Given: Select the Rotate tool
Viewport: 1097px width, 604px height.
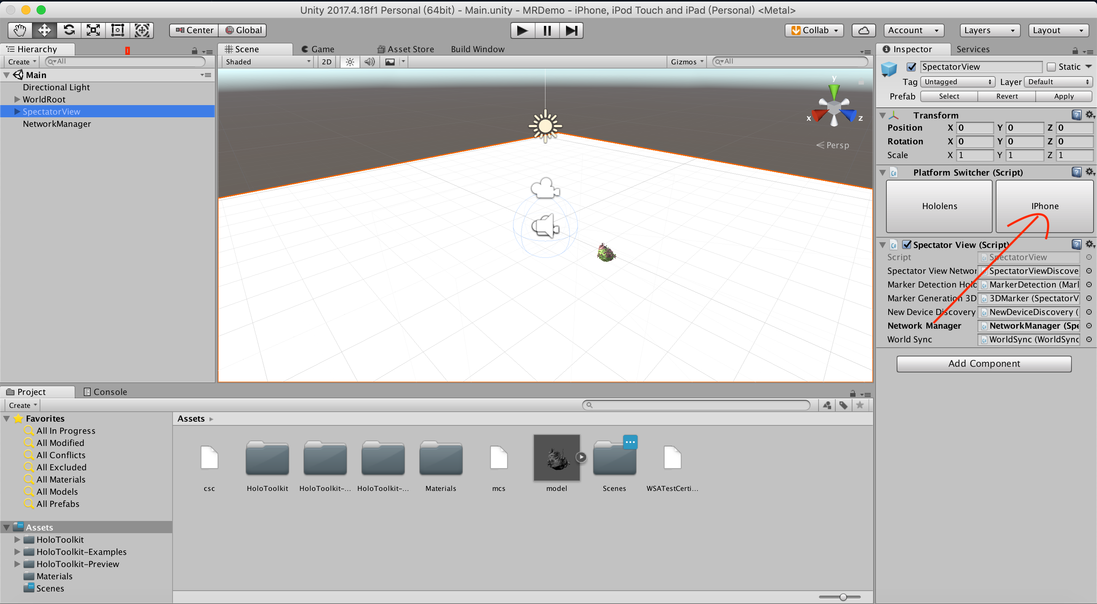Looking at the screenshot, I should pos(69,30).
